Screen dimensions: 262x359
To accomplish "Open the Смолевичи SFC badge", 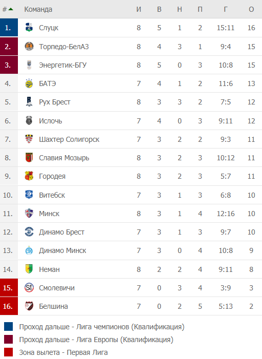I will [29, 288].
